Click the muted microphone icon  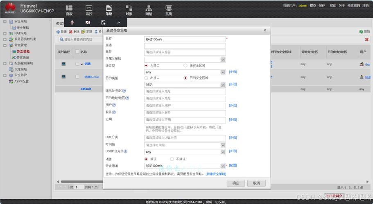[72, 22]
